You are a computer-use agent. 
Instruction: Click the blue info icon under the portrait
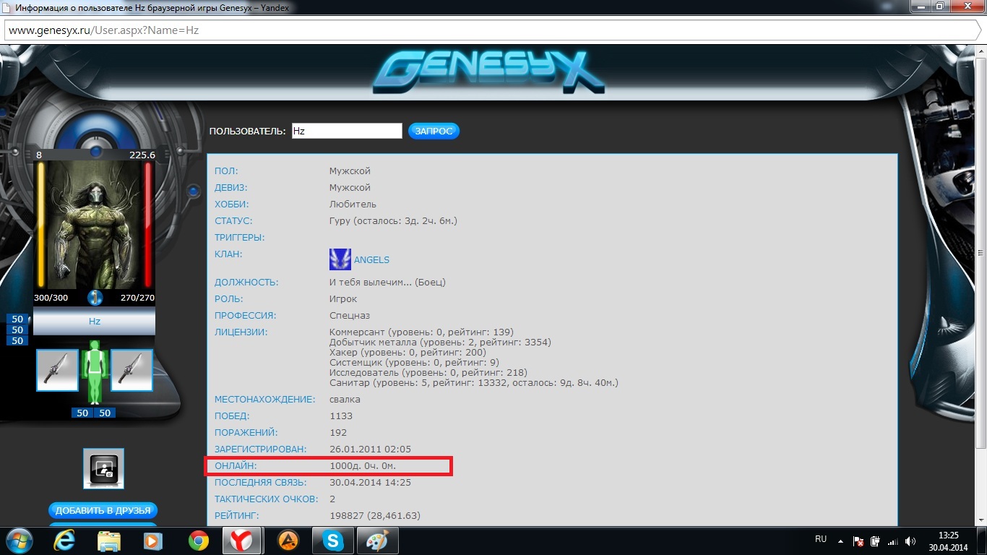[x=95, y=298]
